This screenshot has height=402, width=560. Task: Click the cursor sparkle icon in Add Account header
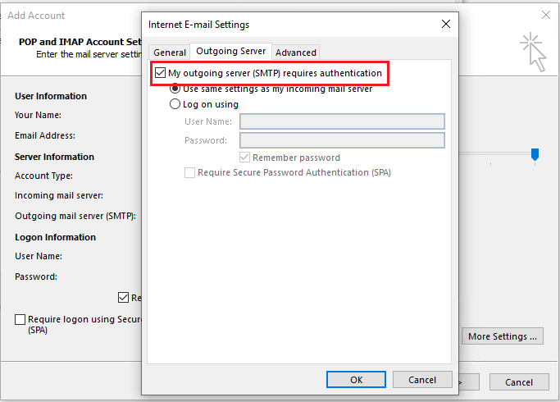point(532,50)
